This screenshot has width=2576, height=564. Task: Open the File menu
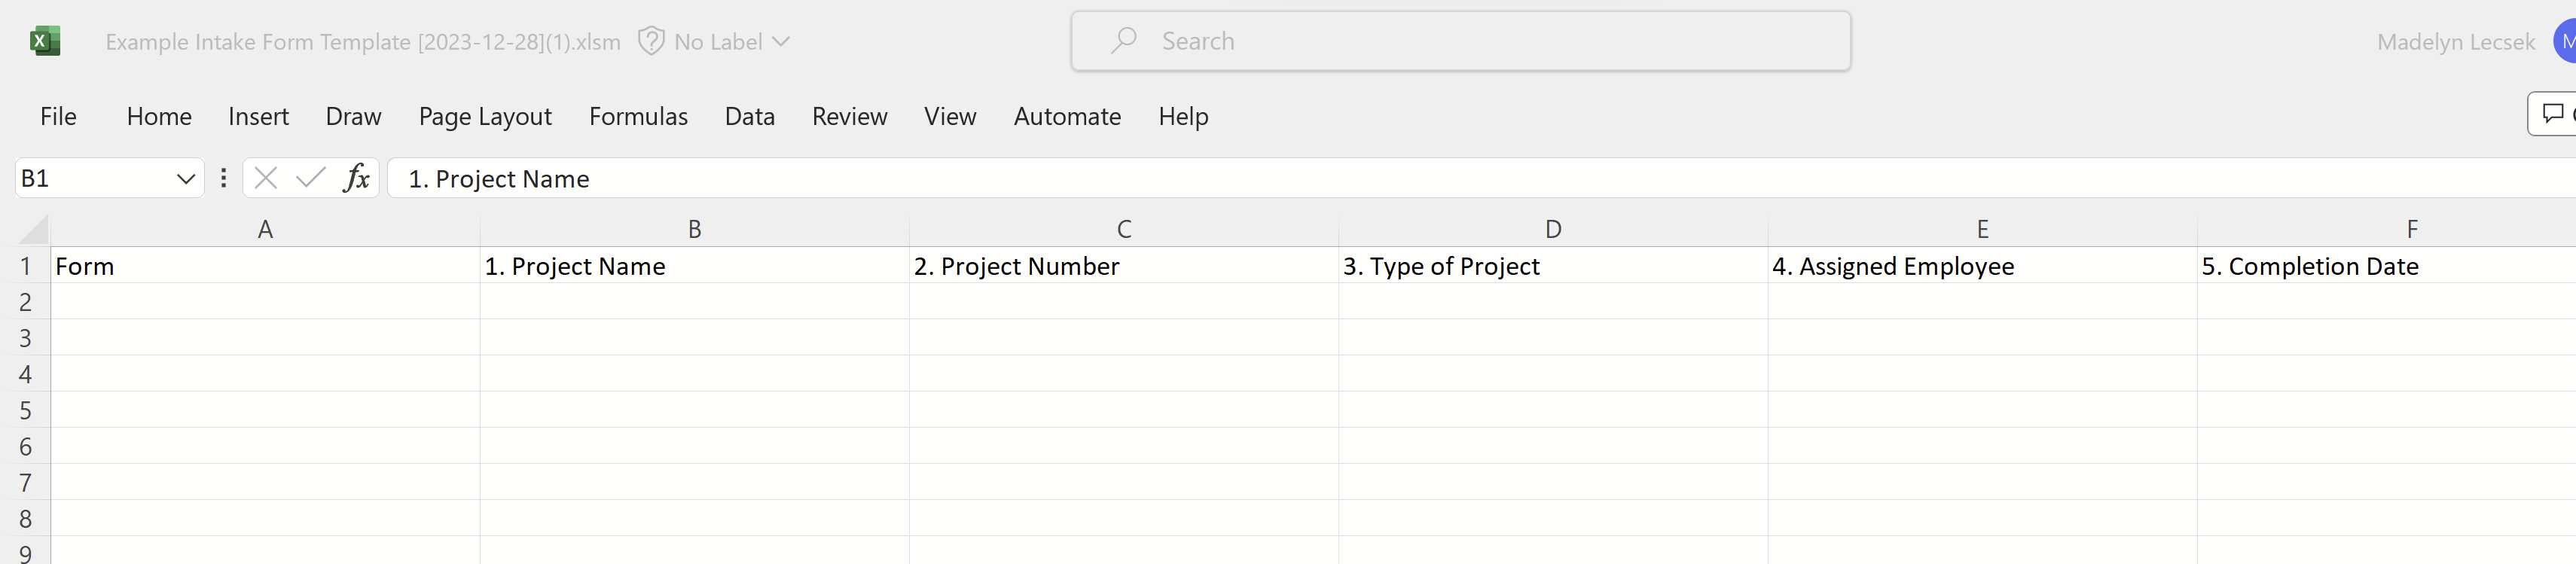click(x=58, y=116)
